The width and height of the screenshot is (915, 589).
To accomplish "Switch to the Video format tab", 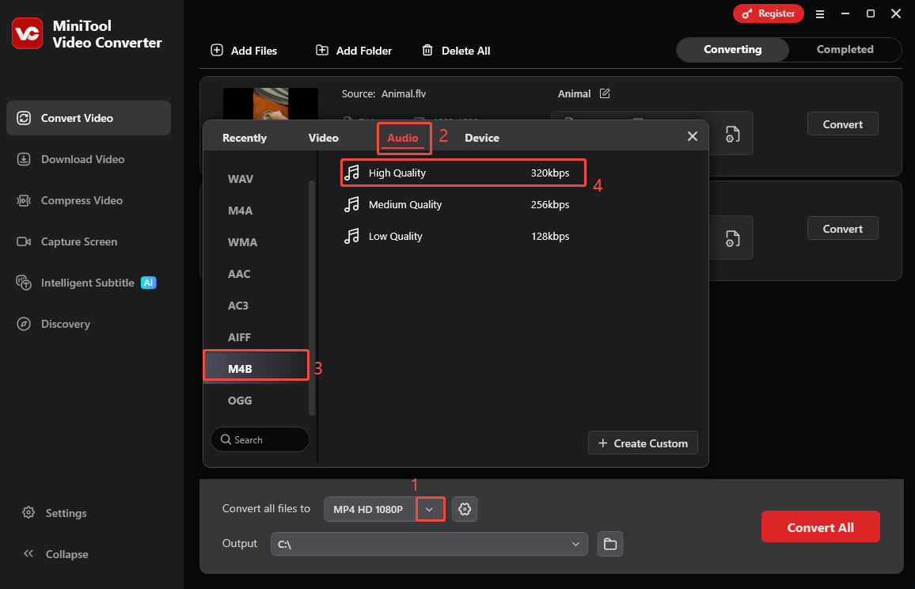I will pyautogui.click(x=323, y=137).
